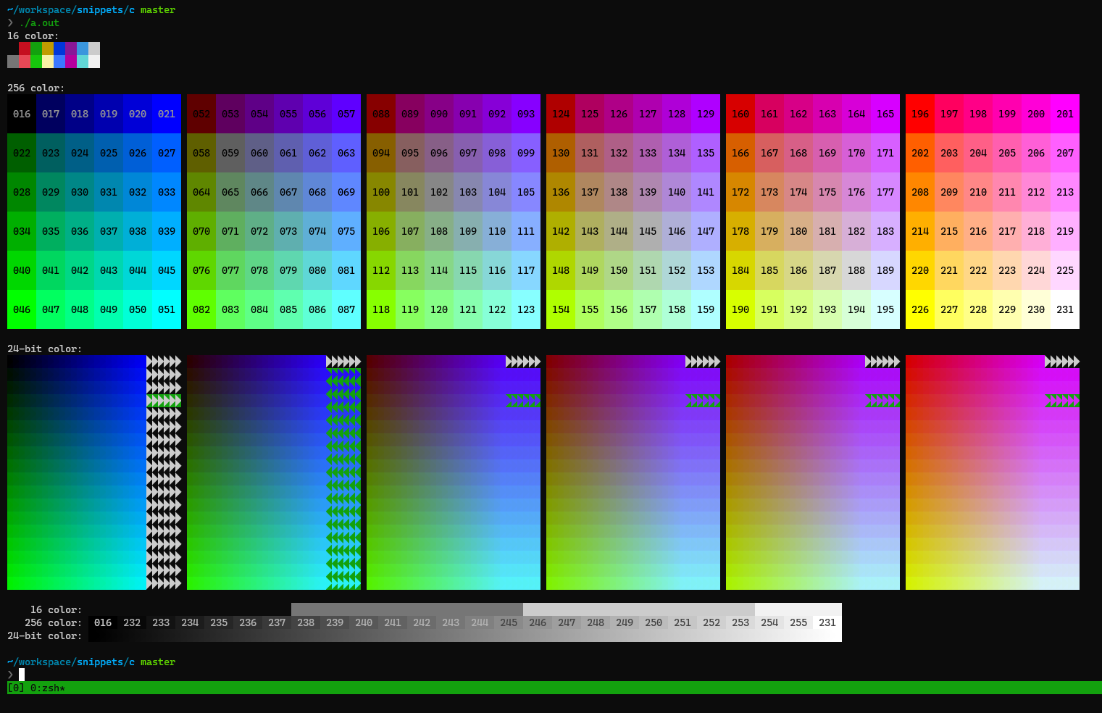Click the green arrow glyphs in the first gradient
1102x713 pixels.
click(164, 401)
